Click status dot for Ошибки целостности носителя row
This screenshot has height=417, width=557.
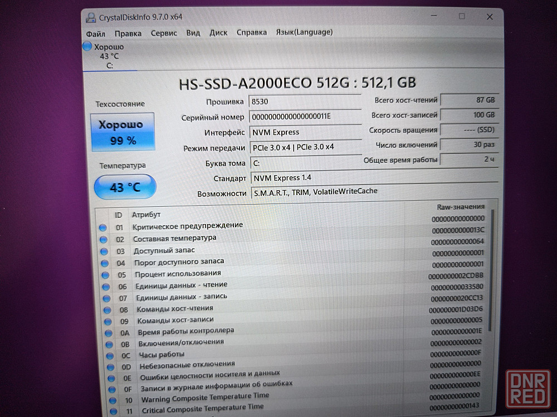[111, 378]
